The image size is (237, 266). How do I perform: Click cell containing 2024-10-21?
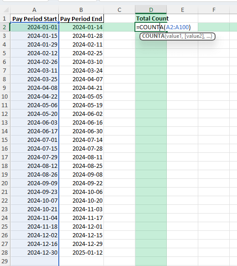point(34,209)
